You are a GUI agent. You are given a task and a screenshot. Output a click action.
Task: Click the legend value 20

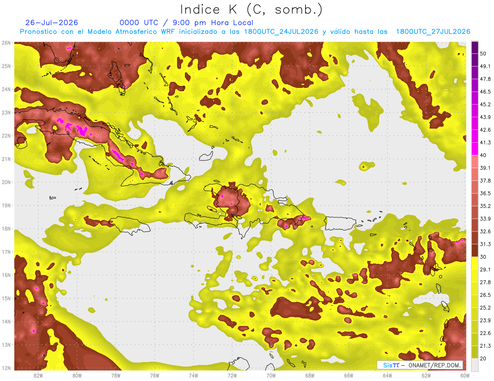pos(483,358)
